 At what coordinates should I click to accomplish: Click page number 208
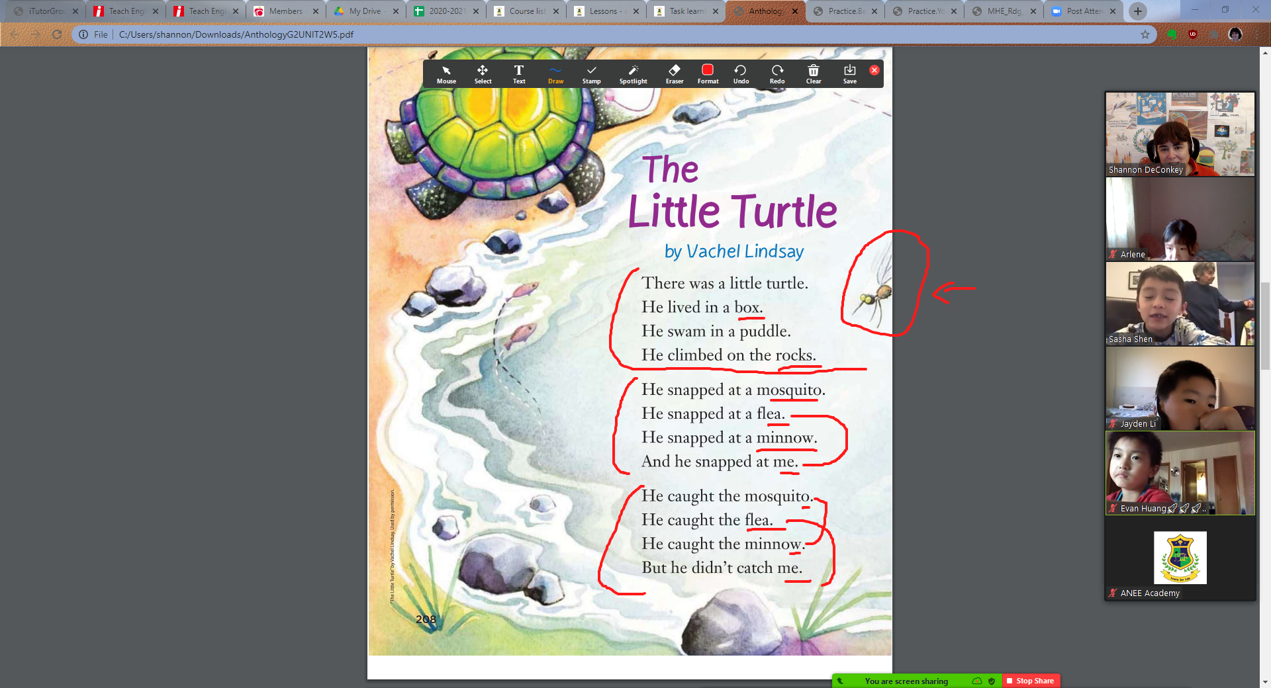coord(426,619)
